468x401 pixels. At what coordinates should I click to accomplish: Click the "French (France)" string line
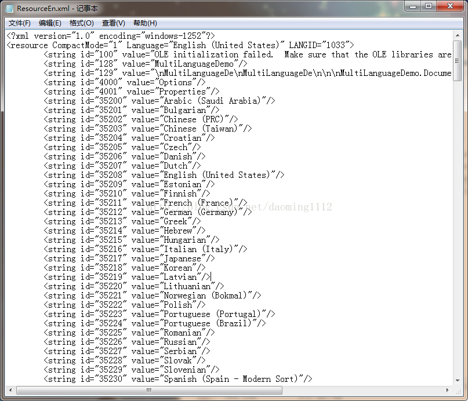coord(146,202)
